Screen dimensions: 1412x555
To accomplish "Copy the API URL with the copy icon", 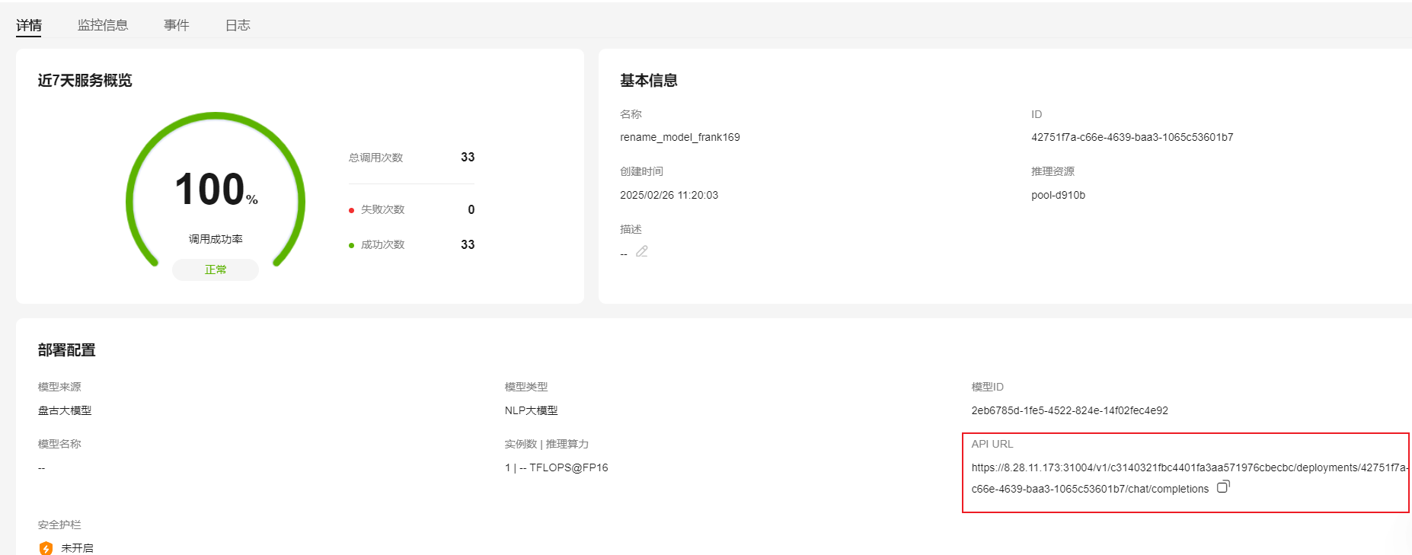I will point(1223,487).
